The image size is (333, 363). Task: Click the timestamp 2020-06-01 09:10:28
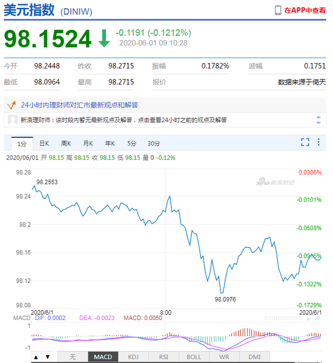(153, 43)
